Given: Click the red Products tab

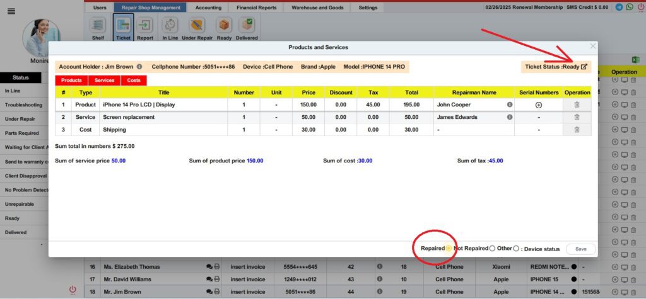Looking at the screenshot, I should tap(71, 80).
